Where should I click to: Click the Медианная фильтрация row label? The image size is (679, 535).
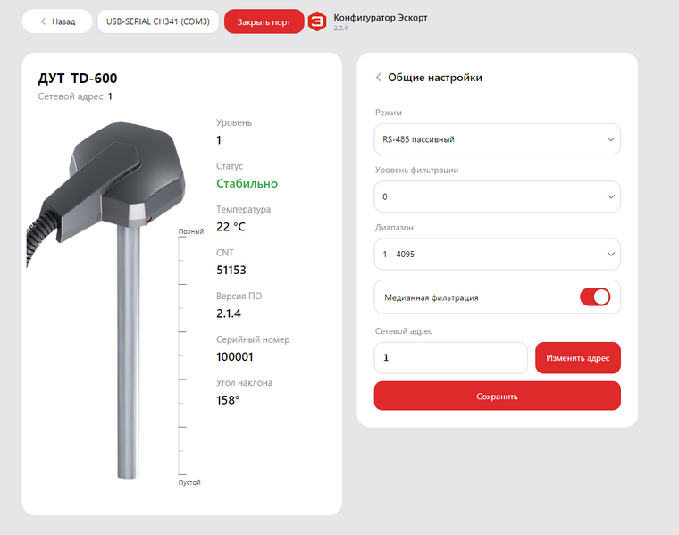432,297
